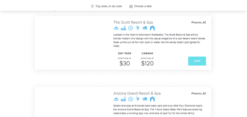This screenshot has height=117, width=247.
Task: Click the location pin icon in search bar
Action: click(x=92, y=6)
